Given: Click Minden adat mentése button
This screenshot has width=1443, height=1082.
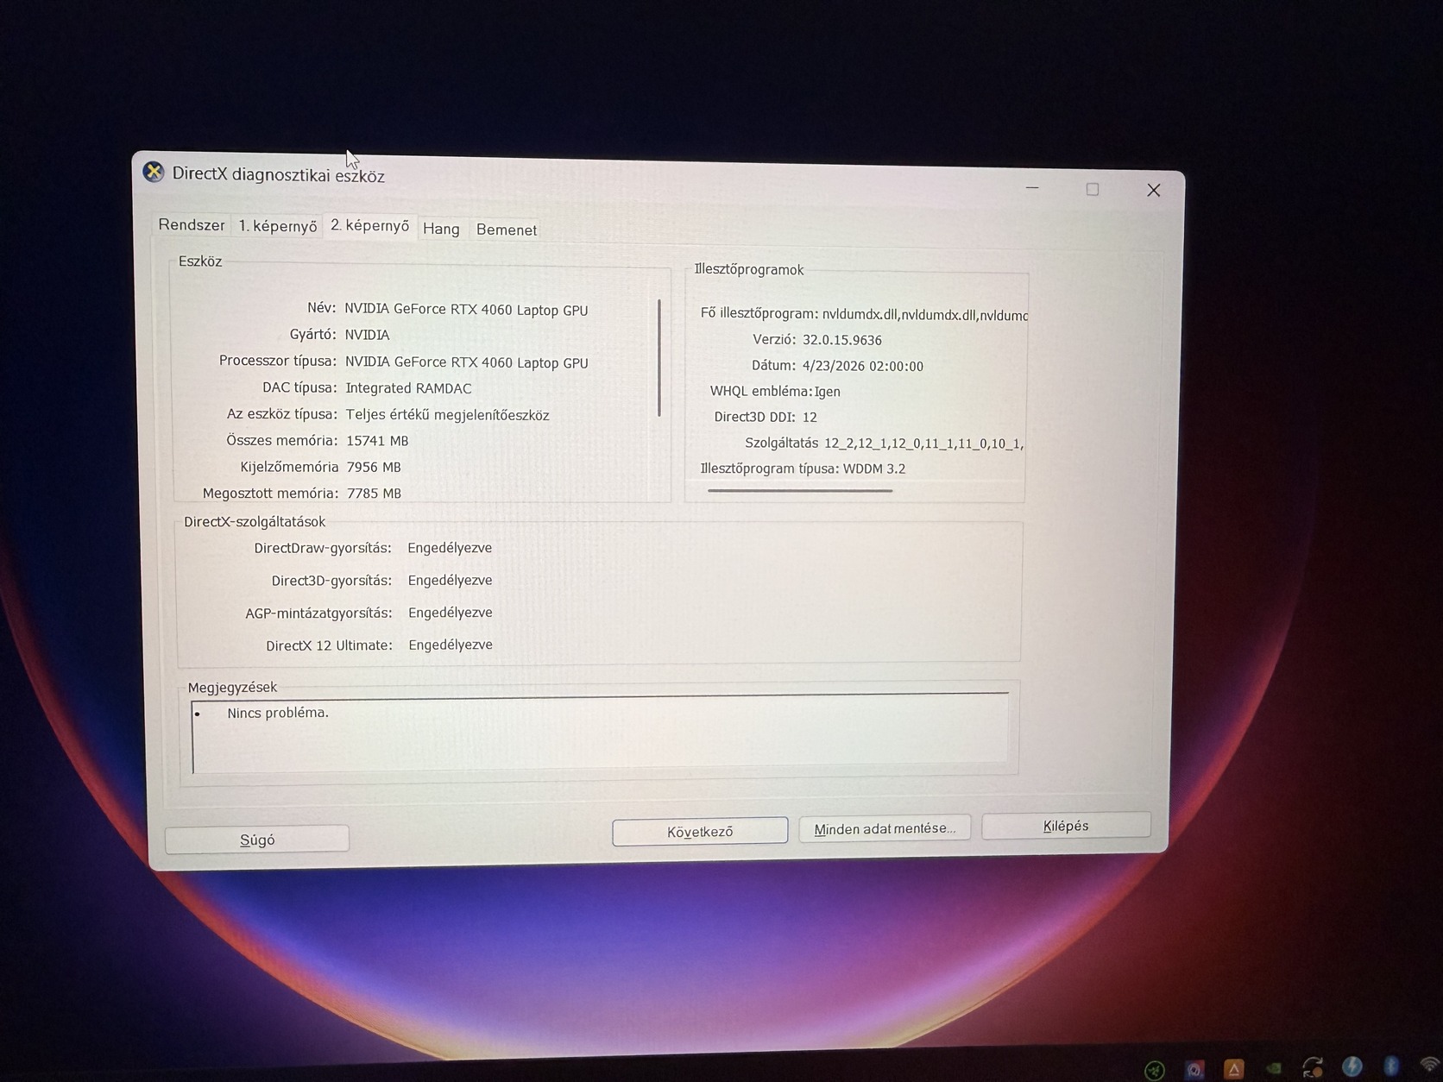Looking at the screenshot, I should 885,828.
